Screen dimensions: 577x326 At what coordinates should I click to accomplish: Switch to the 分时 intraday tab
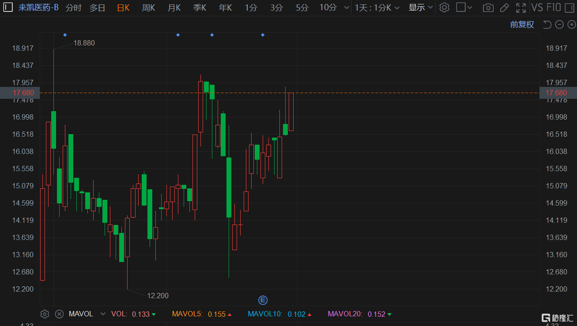coord(74,7)
